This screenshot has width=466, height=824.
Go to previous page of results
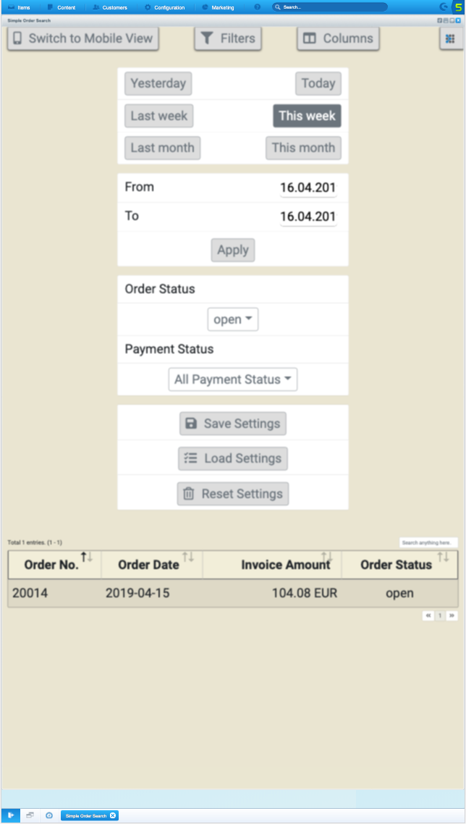coord(428,615)
